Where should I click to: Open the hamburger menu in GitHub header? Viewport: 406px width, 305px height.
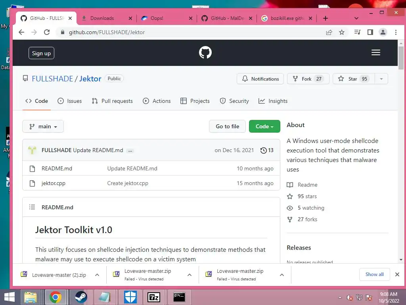click(x=376, y=52)
